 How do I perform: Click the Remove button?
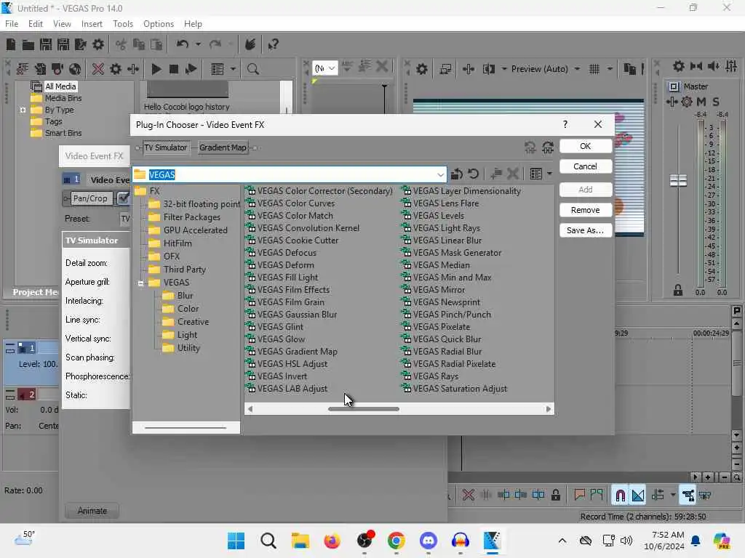[x=586, y=210]
